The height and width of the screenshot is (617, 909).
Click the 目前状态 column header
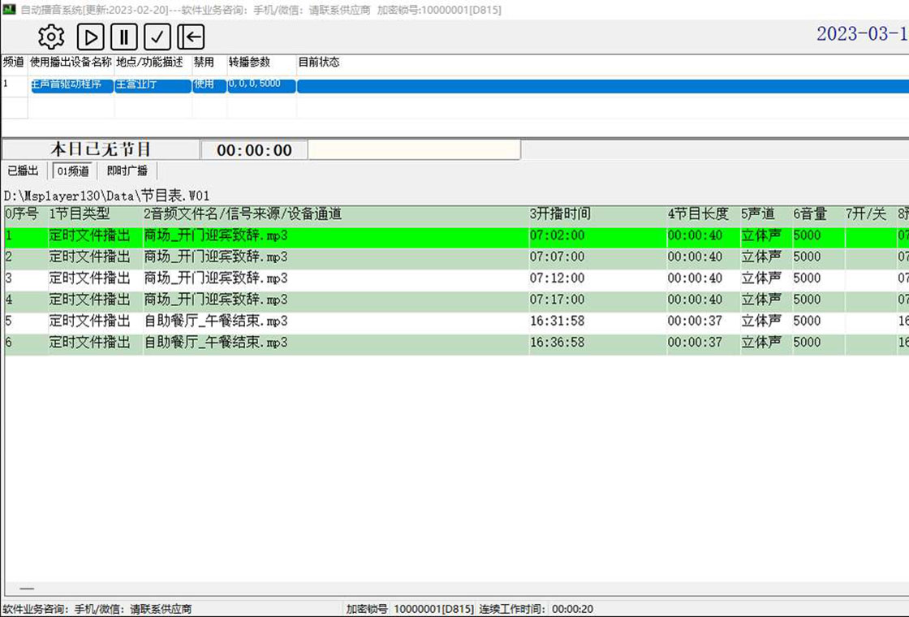[x=319, y=62]
